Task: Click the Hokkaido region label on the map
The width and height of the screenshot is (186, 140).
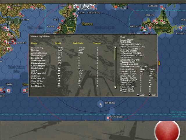Action: coord(162,28)
